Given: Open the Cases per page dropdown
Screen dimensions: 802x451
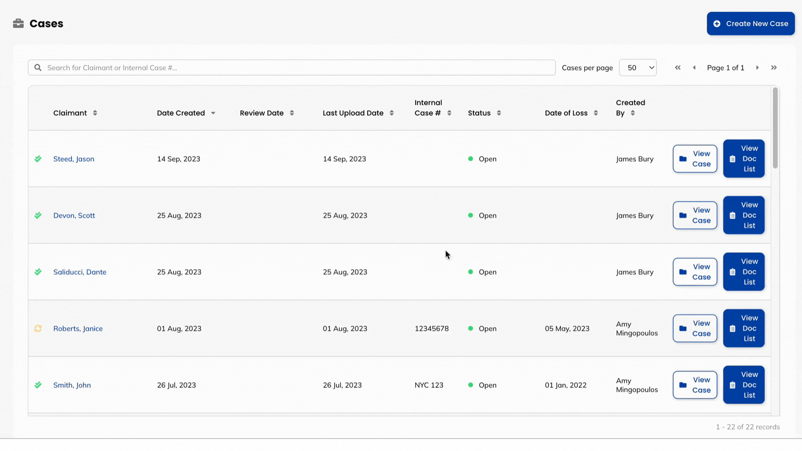Looking at the screenshot, I should click(x=638, y=67).
